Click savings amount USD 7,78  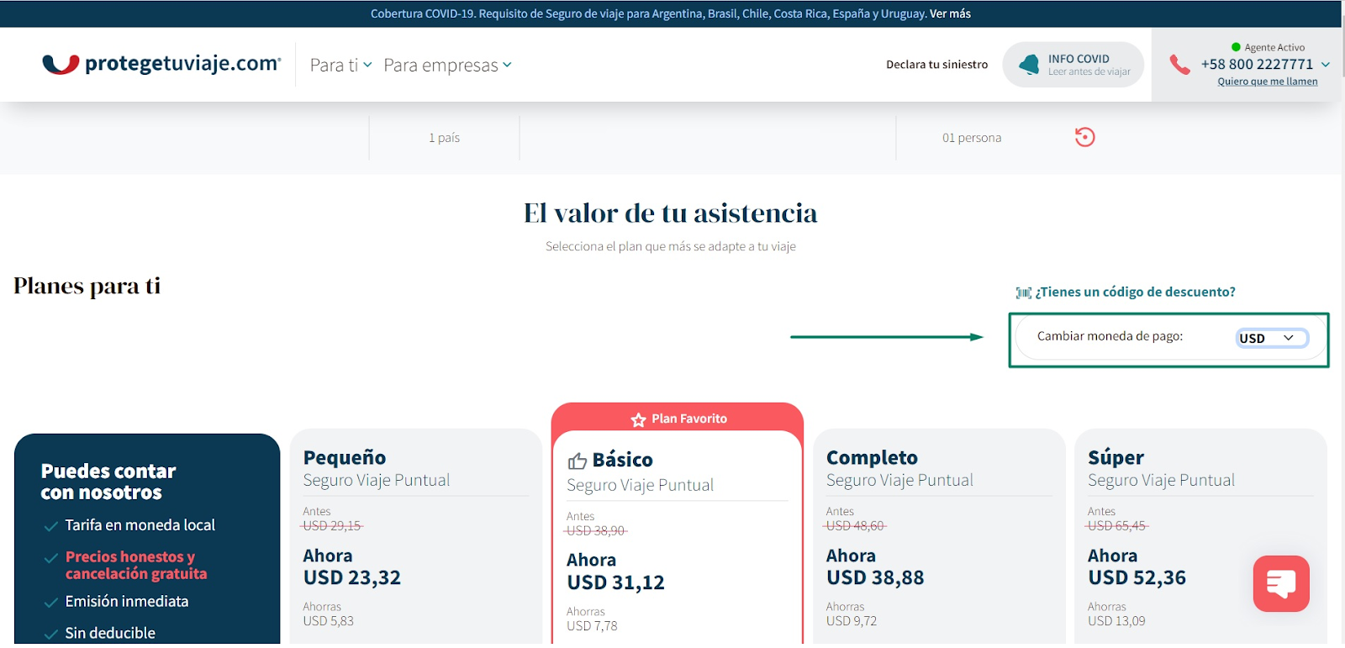point(592,626)
